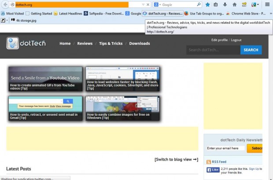Viewport: 273px width, 180px height.
Task: Open the Tips & Tricks nav link
Action: (x=111, y=44)
